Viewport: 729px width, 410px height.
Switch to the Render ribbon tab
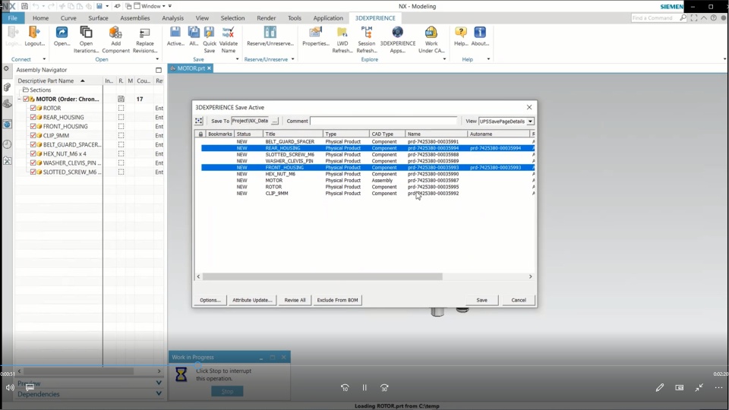point(267,18)
